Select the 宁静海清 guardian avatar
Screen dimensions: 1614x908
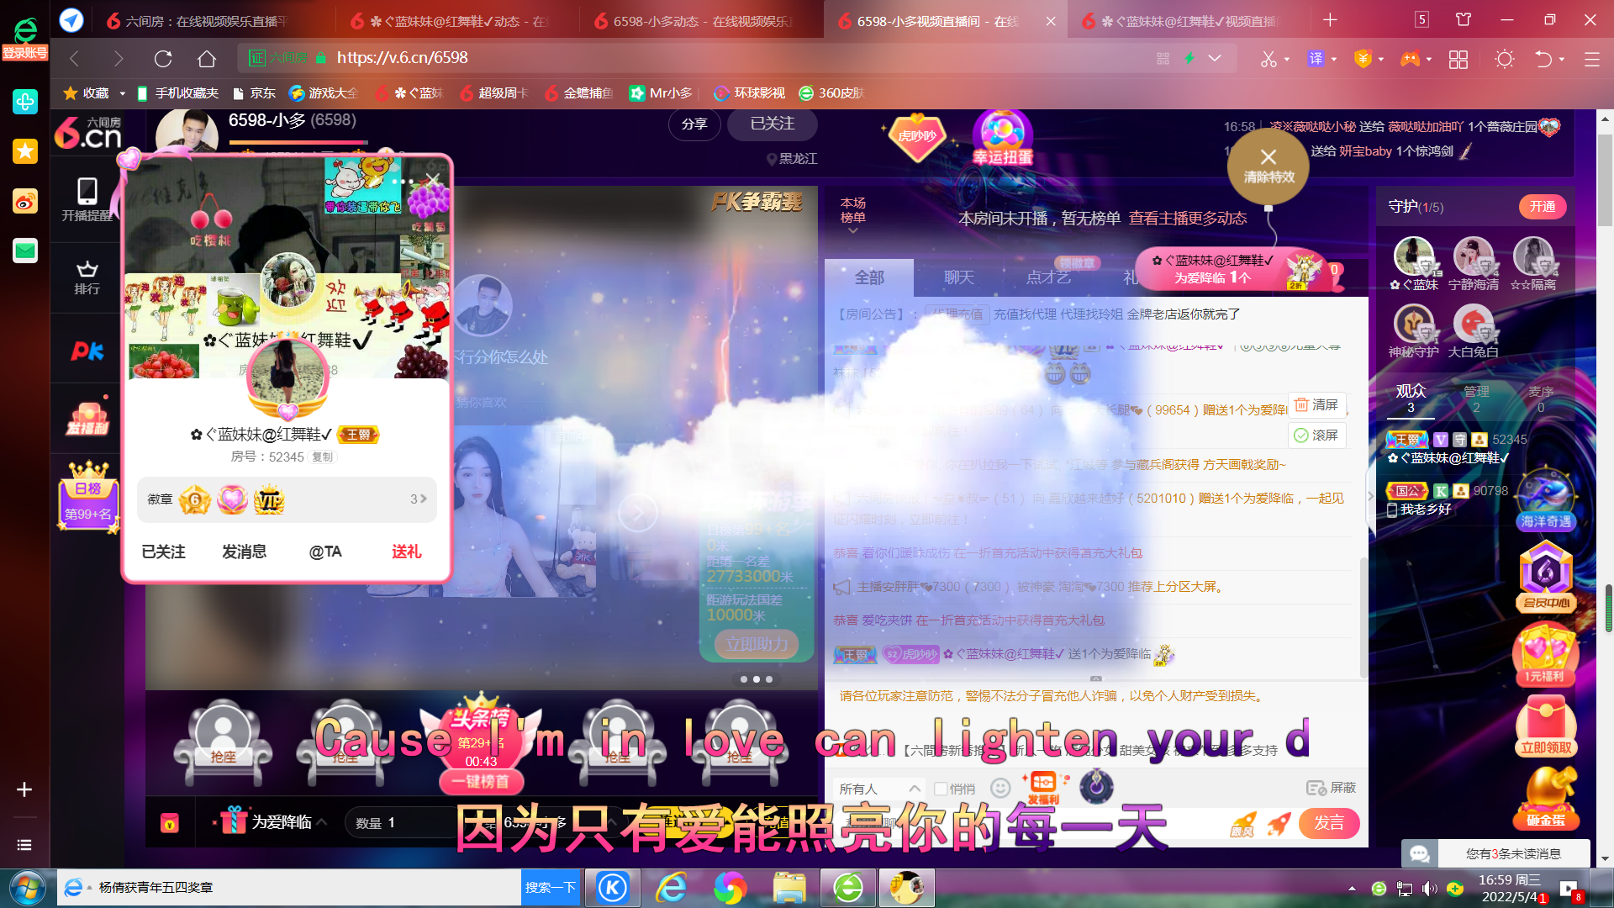(1474, 256)
